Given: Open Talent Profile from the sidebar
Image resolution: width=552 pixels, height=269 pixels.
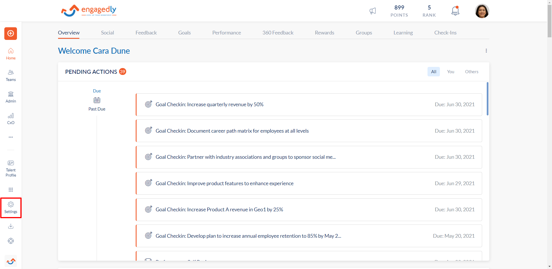Looking at the screenshot, I should tap(11, 169).
